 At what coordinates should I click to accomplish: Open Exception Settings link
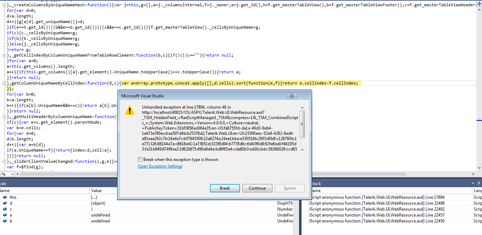(160, 166)
